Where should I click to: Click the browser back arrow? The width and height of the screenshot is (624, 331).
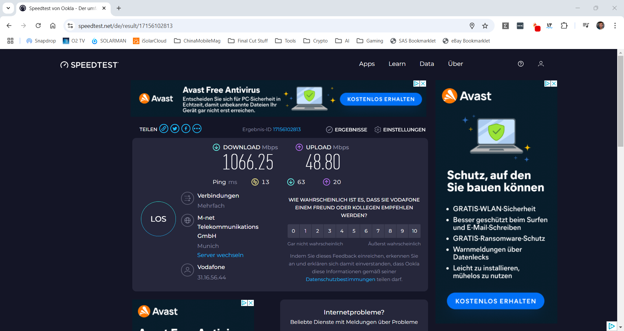point(9,26)
